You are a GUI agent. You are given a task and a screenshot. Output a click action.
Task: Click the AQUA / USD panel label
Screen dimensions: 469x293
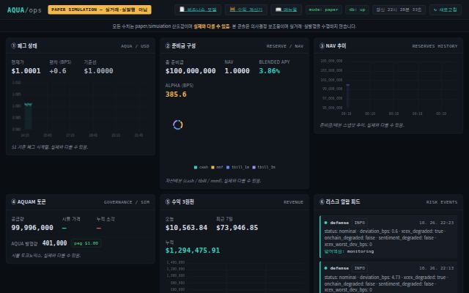point(135,46)
